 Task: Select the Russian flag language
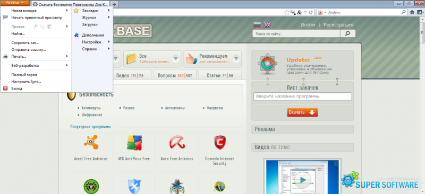pyautogui.click(x=257, y=25)
